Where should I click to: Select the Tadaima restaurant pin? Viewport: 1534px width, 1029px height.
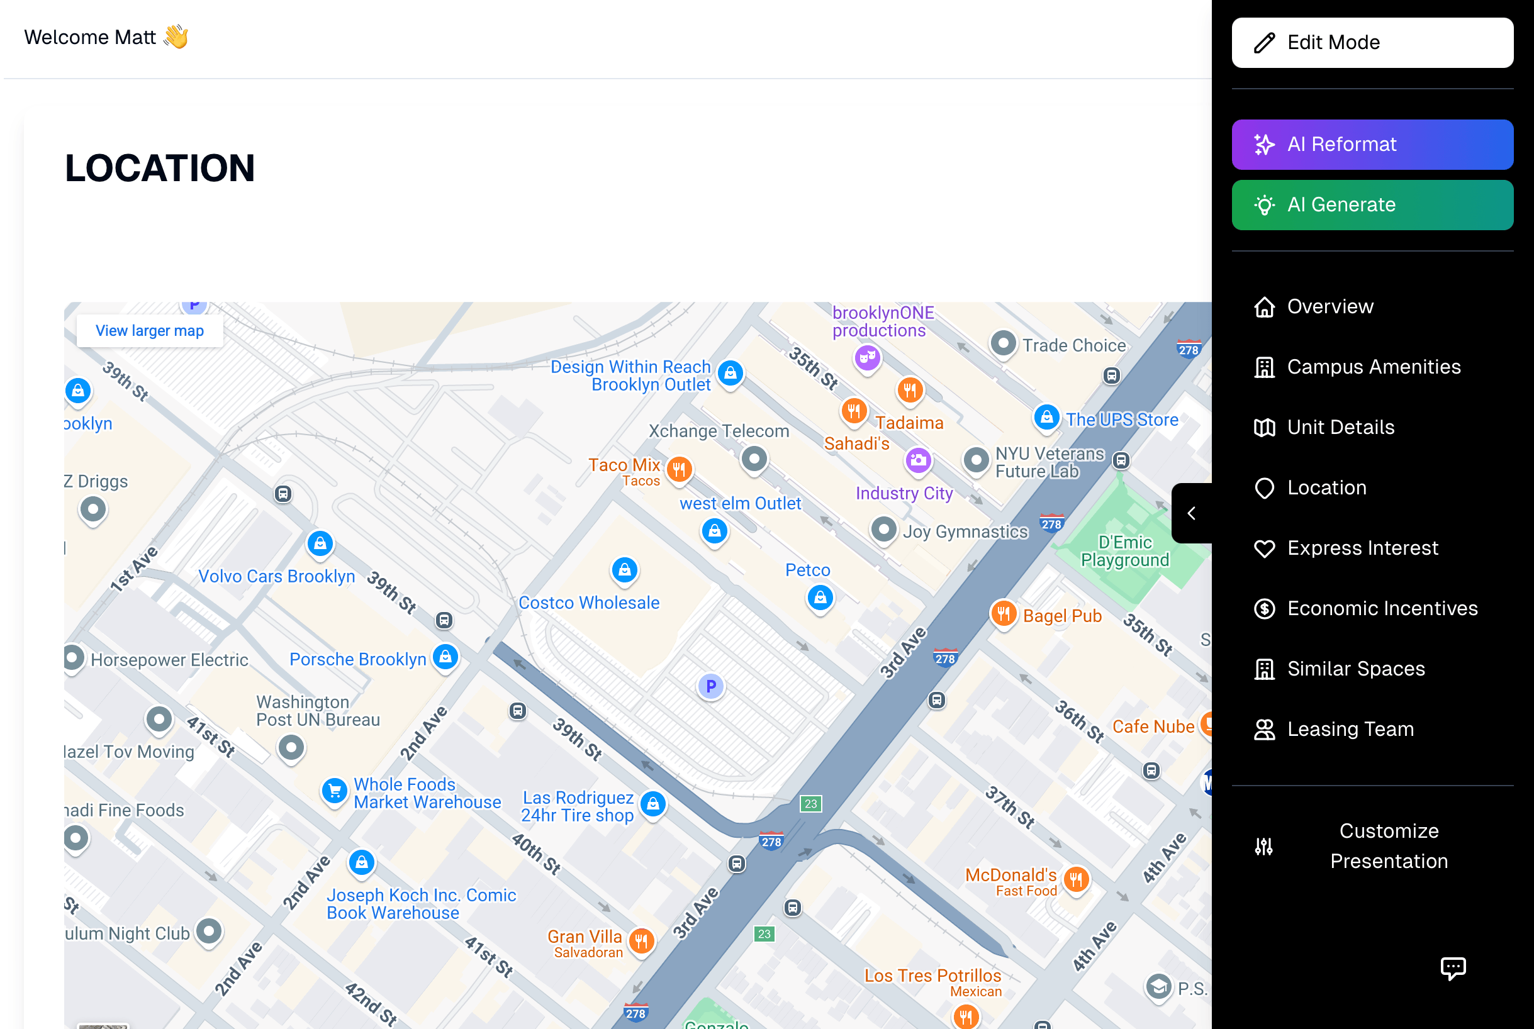click(x=909, y=391)
